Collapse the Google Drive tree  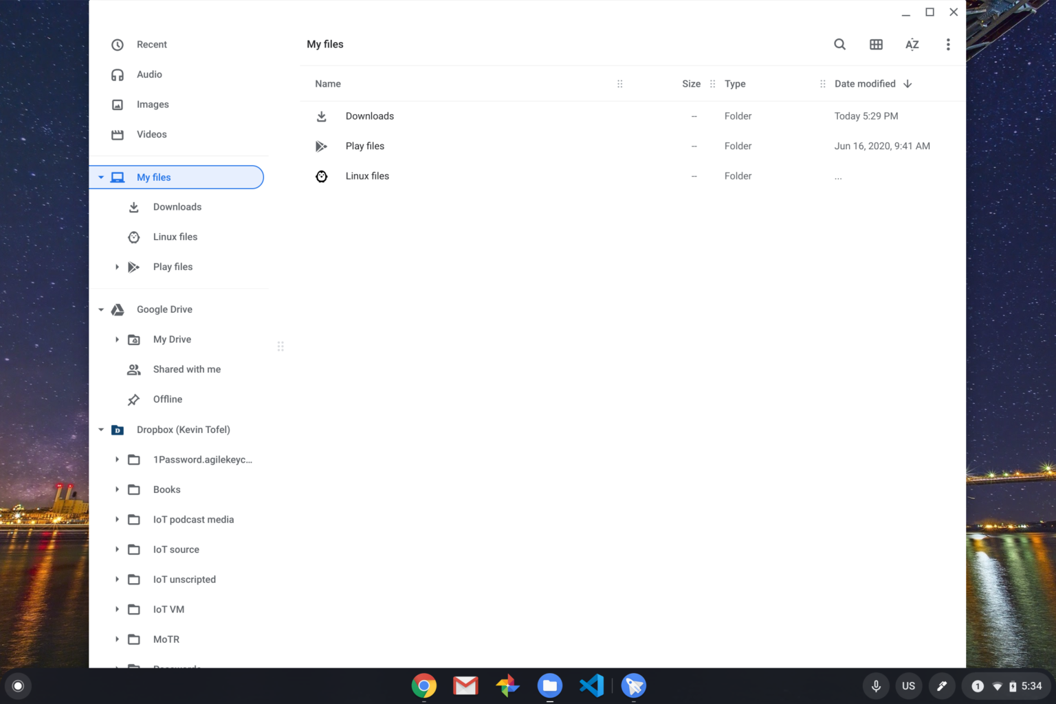pos(101,309)
